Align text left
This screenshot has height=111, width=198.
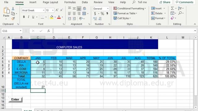[x=69, y=13]
